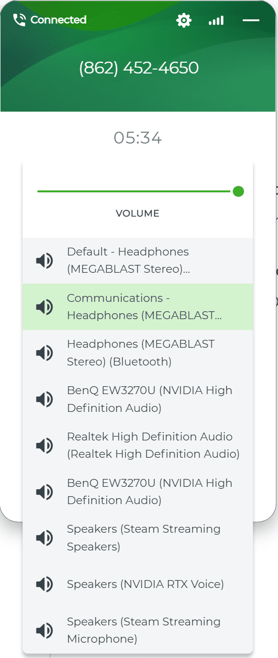The image size is (278, 658).
Task: Pick Speakers (Steam Streaming Speakers) output
Action: 138,538
